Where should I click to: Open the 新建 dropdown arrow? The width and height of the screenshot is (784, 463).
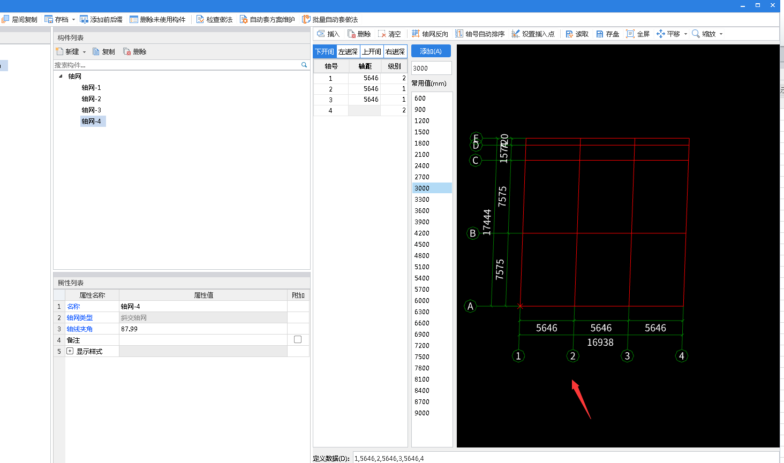[84, 52]
